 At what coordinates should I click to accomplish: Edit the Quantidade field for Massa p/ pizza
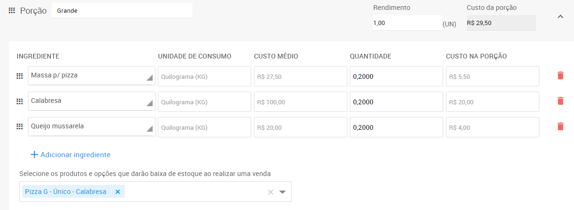click(x=396, y=76)
